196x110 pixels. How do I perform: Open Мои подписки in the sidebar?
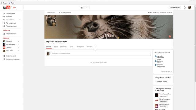coord(10,20)
